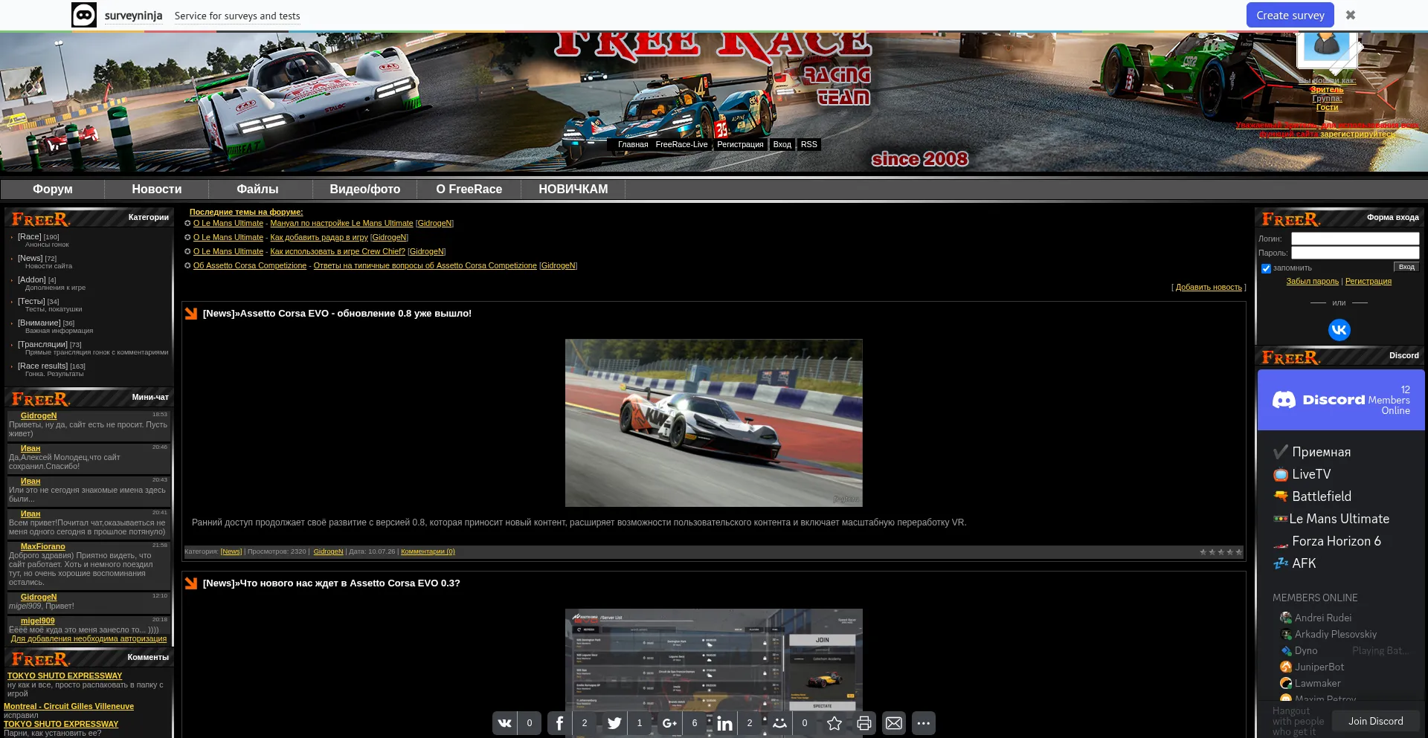Open the LiveTV Discord channel
Screen dimensions: 1428x738
pos(1302,474)
